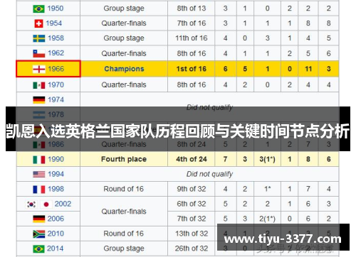Image resolution: width=356 pixels, height=257 pixels.
Task: Select the '4th of 24' cell
Action: tap(192, 159)
